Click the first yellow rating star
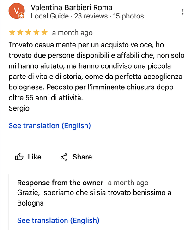The height and width of the screenshot is (230, 194). pyautogui.click(x=12, y=33)
